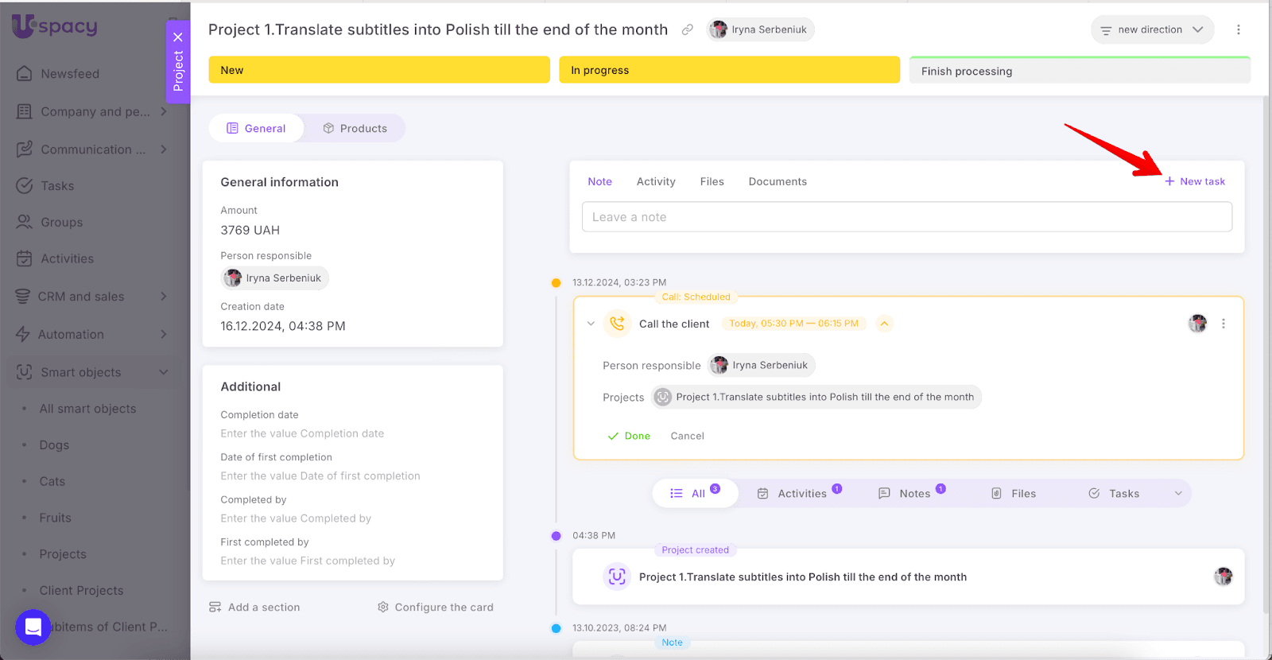Open the three-dot menu on call activity card

tap(1224, 324)
